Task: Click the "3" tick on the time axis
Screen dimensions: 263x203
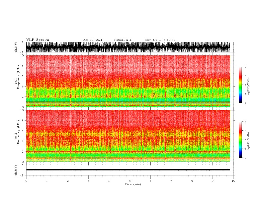Action: tap(88, 181)
